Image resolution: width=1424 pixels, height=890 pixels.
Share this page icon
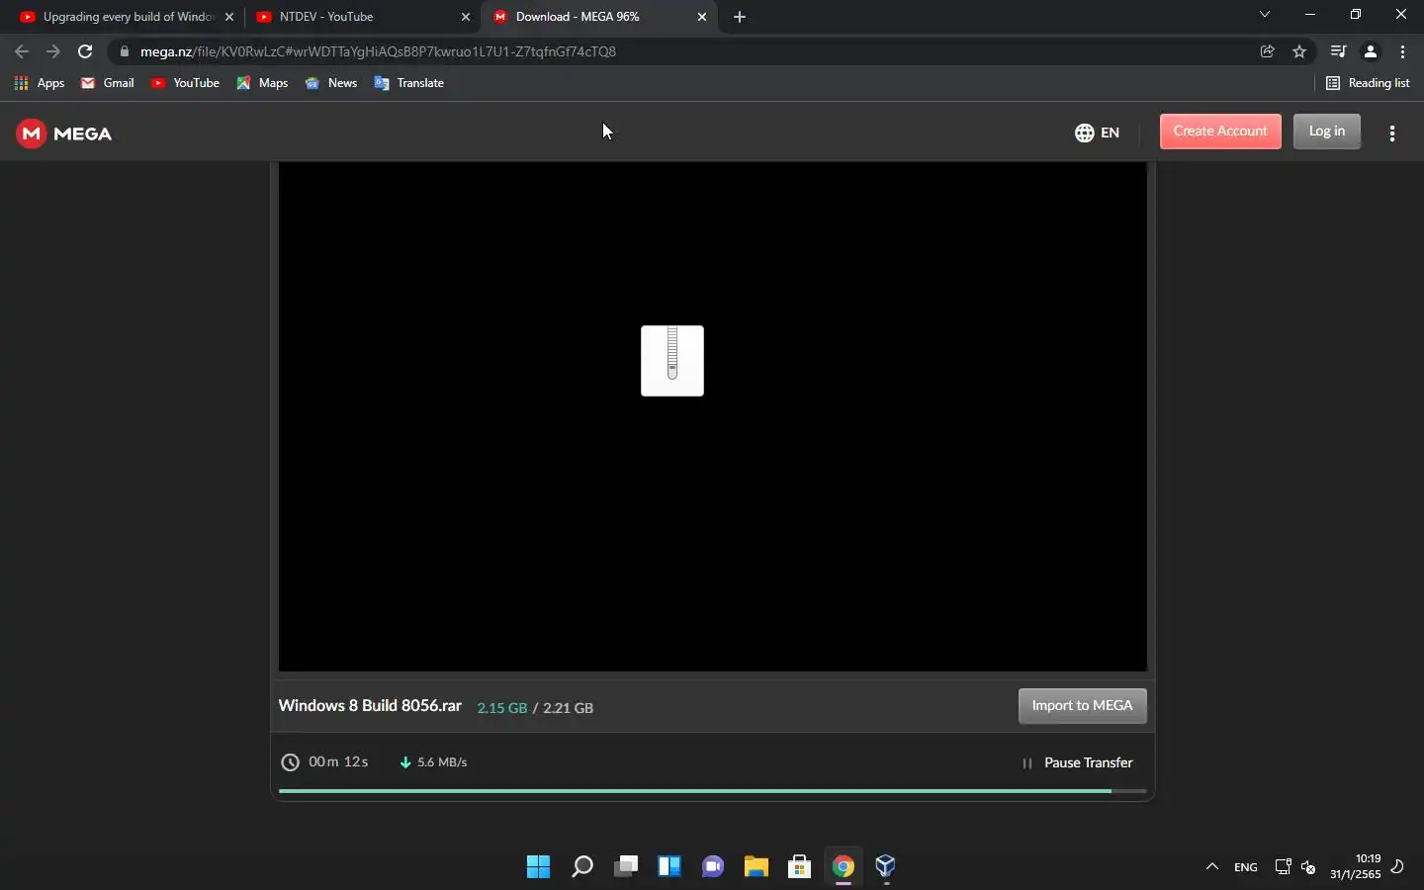[1268, 51]
